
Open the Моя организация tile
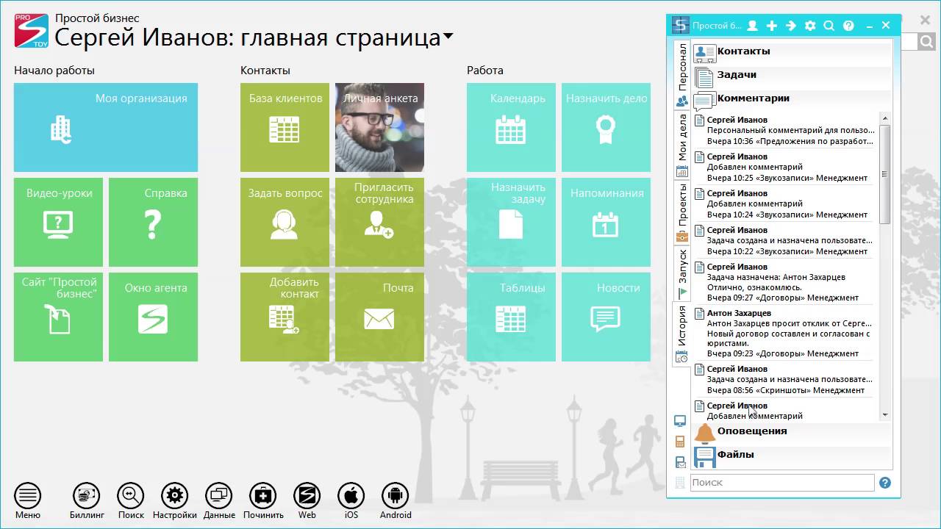pos(106,127)
